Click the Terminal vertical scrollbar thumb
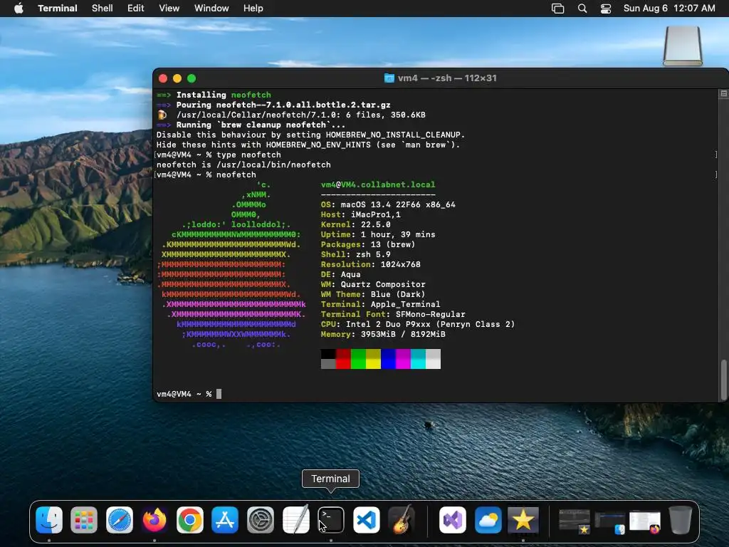Viewport: 729px width, 547px height. pyautogui.click(x=723, y=380)
